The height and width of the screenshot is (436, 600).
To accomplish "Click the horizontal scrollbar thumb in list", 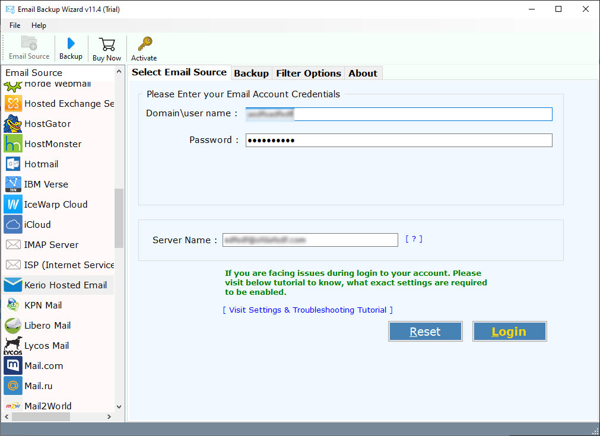I will [41, 416].
